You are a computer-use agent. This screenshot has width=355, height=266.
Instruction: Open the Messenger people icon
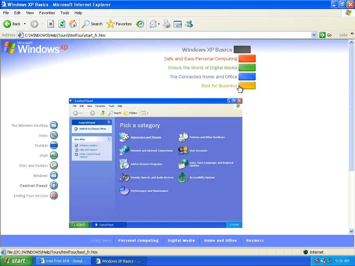[189, 24]
